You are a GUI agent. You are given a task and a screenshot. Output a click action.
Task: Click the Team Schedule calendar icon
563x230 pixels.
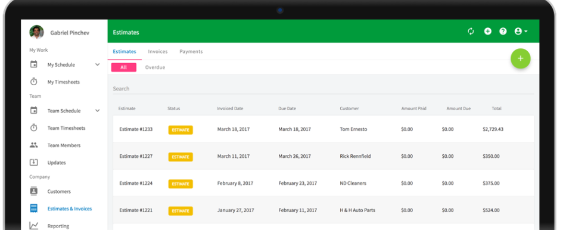(34, 110)
